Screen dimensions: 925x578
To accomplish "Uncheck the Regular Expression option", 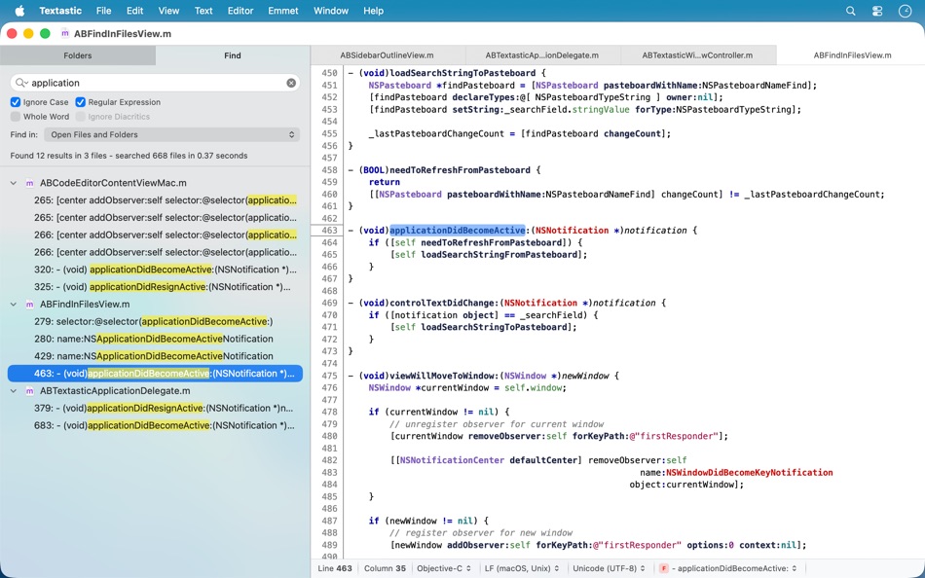I will coord(81,101).
